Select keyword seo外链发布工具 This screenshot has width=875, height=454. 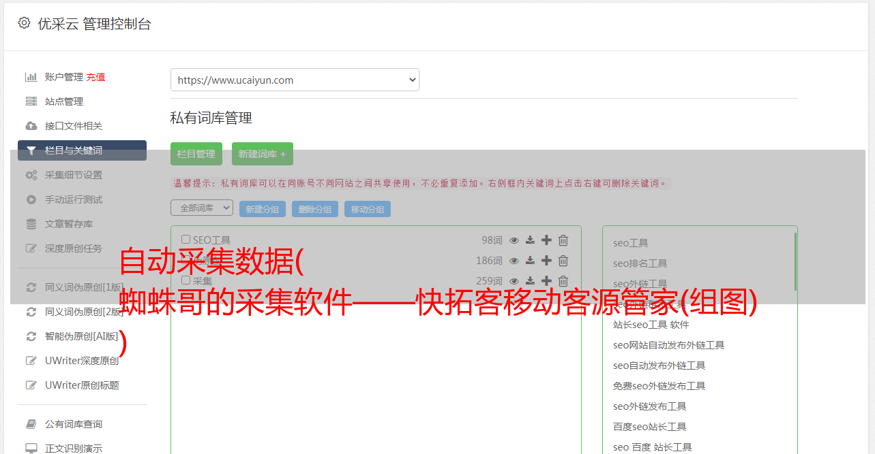[x=649, y=406]
